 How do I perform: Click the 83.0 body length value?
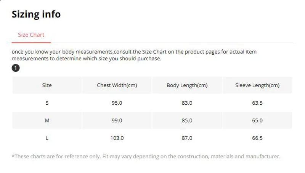pos(187,103)
